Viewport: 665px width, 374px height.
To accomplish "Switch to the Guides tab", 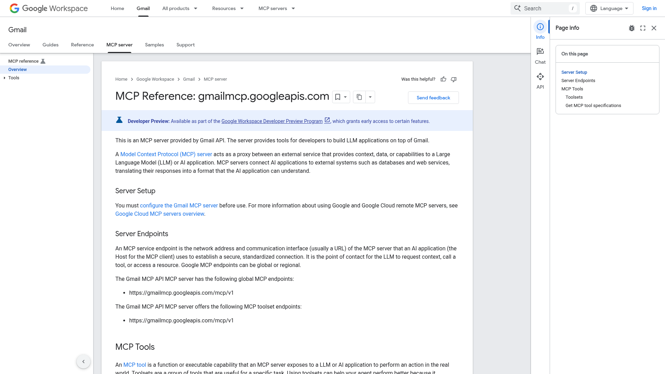I will 51,45.
